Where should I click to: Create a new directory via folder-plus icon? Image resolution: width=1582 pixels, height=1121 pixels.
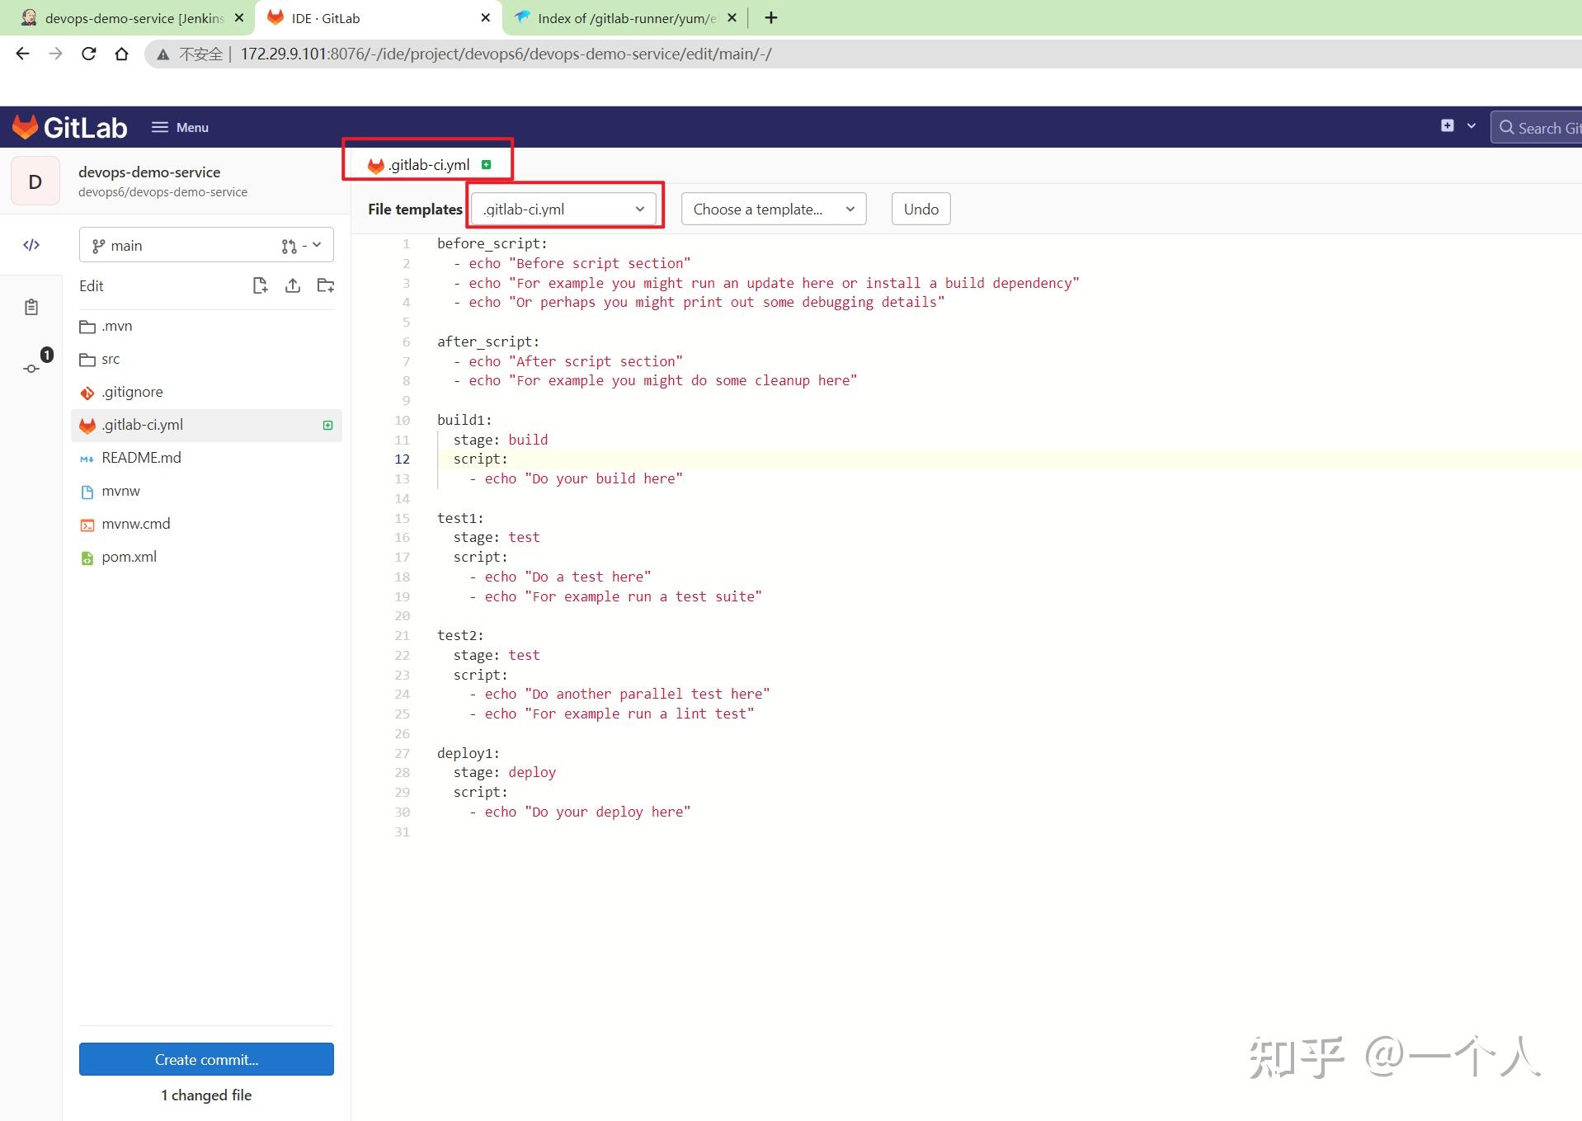point(325,285)
